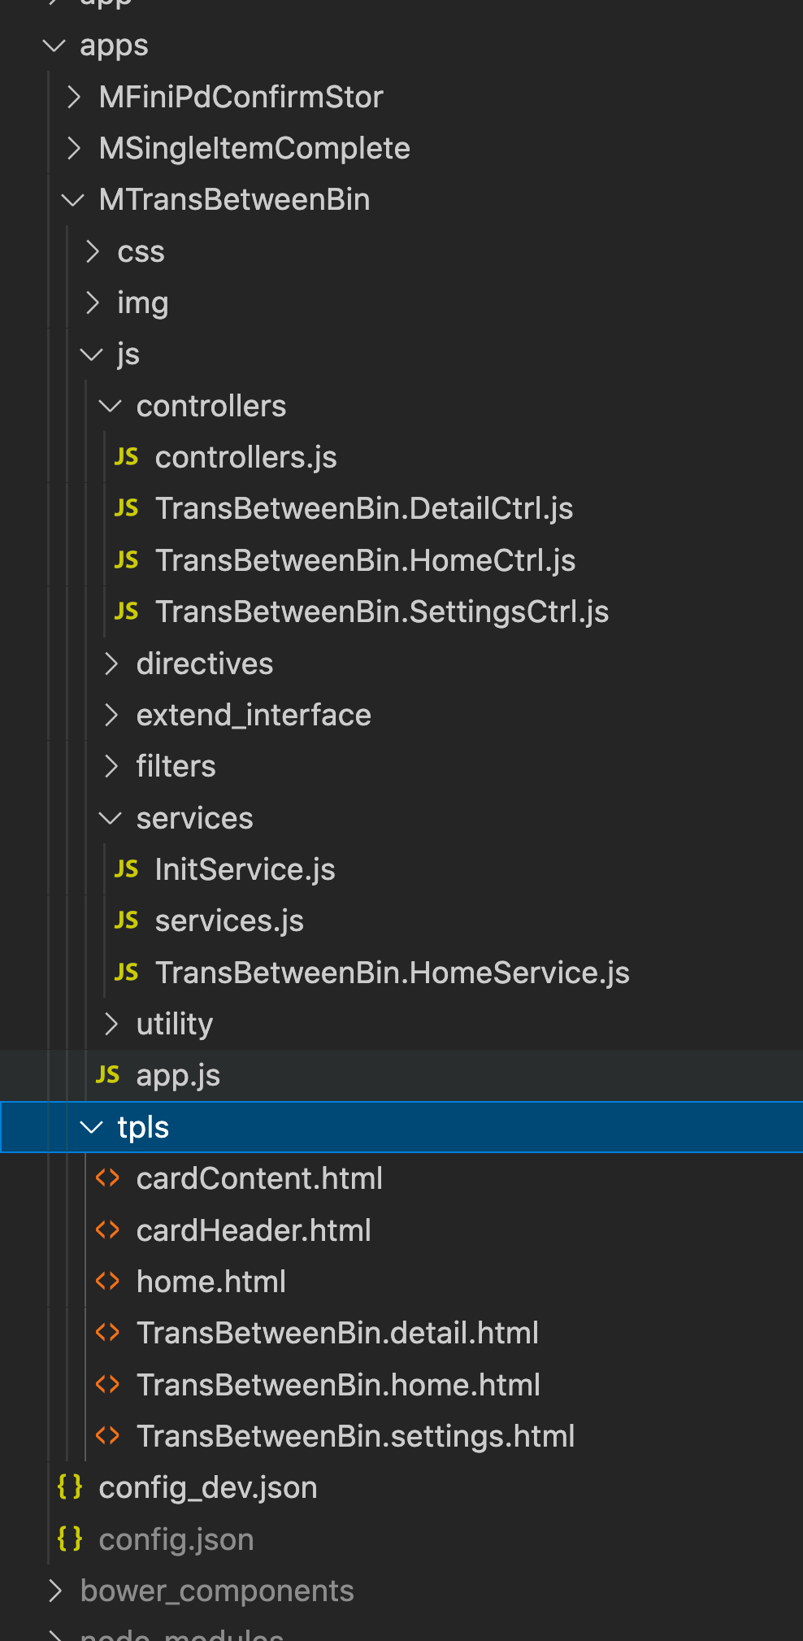Screen dimensions: 803x1641
Task: Open TransBetweenBin.SettingsCtrl.js file
Action: [x=382, y=612]
